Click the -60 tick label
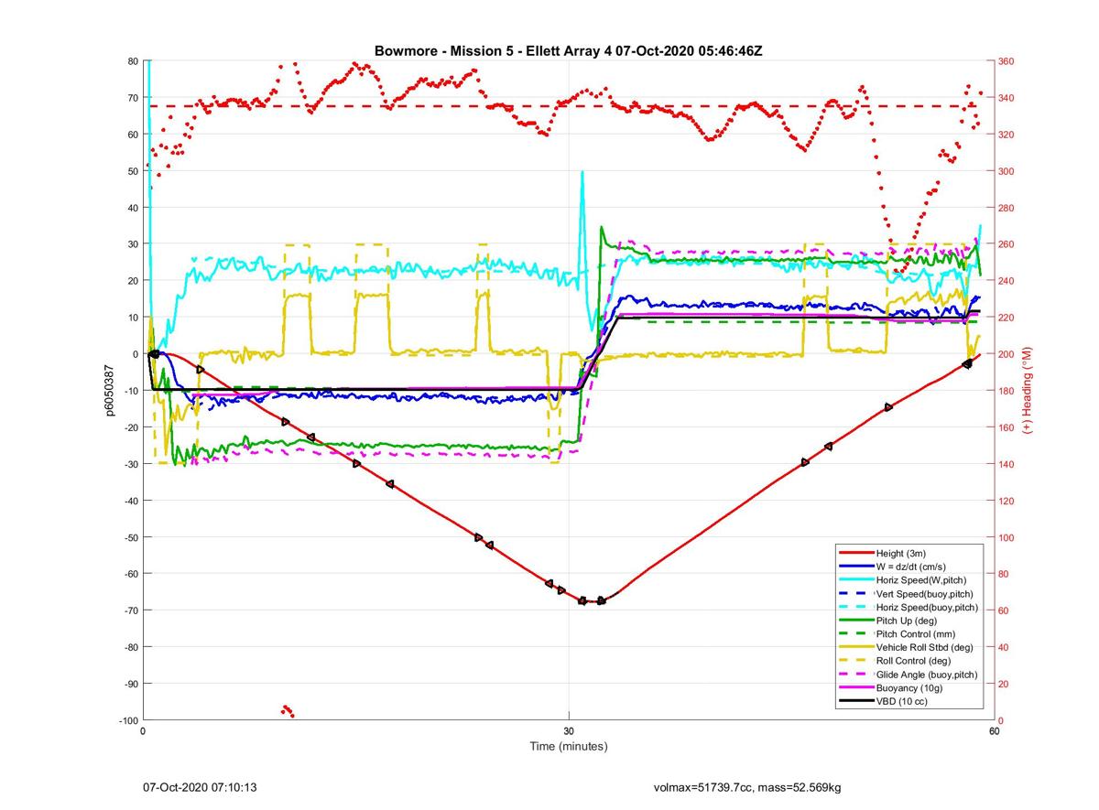Image resolution: width=1099 pixels, height=810 pixels. tap(130, 574)
